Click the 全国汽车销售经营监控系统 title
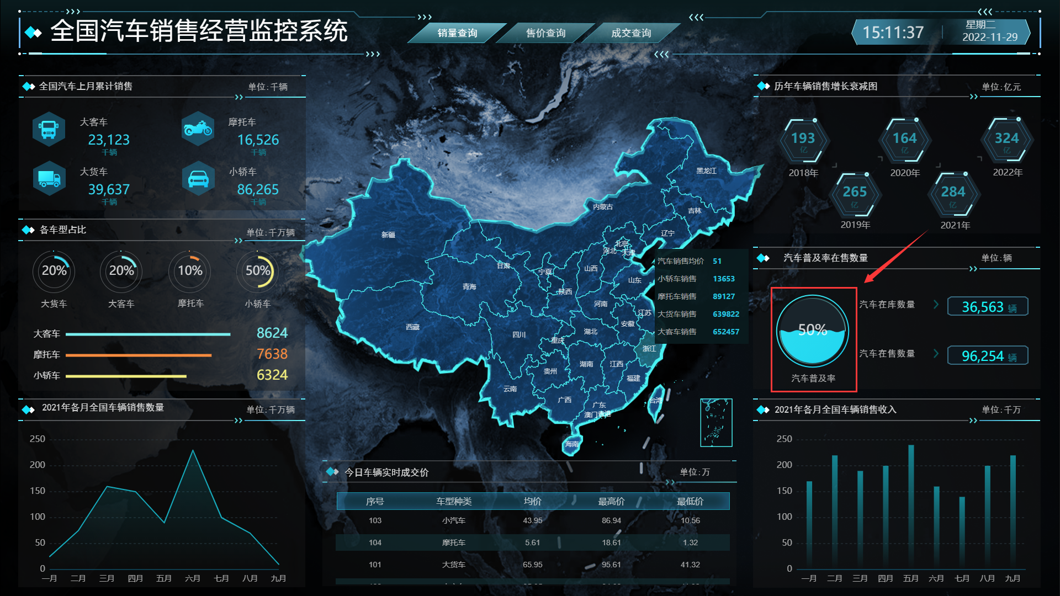 tap(199, 31)
